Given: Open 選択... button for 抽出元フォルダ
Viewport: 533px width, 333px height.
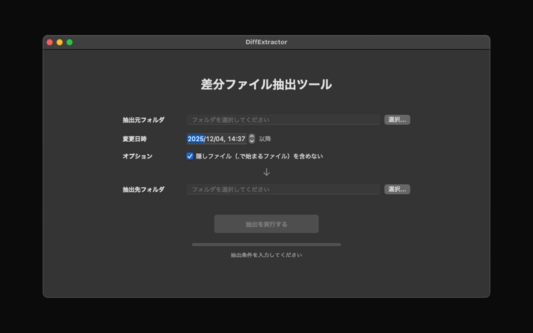Looking at the screenshot, I should tap(397, 120).
